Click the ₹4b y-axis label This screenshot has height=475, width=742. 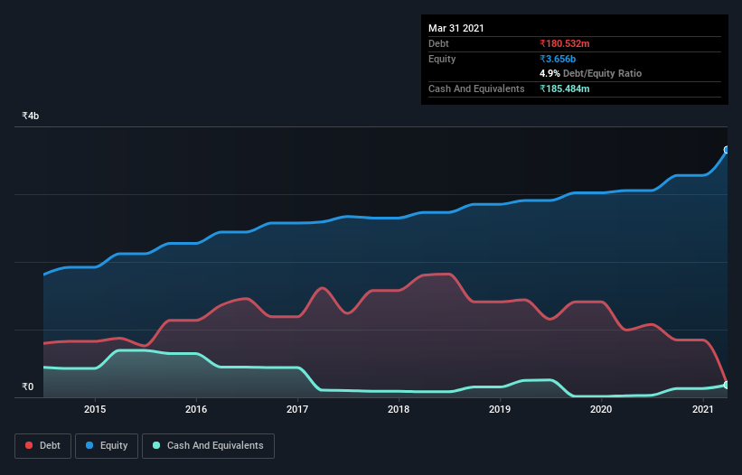coord(31,116)
